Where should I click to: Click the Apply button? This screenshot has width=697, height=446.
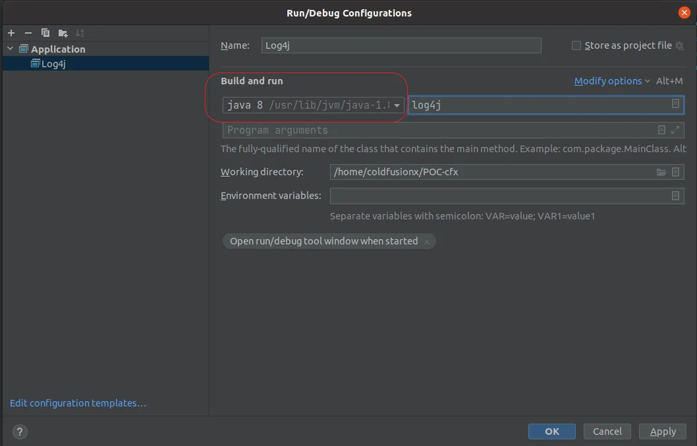click(x=662, y=432)
